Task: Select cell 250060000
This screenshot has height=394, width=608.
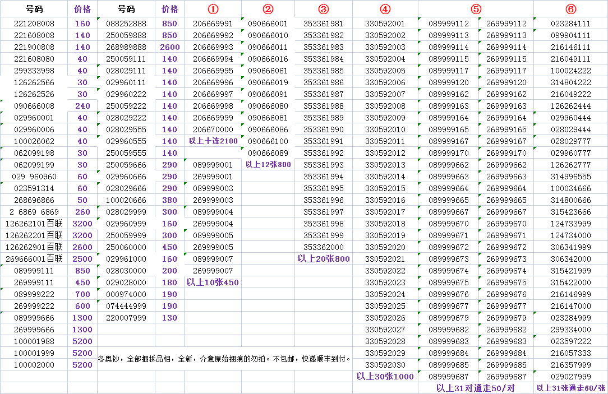Action: pos(126,247)
